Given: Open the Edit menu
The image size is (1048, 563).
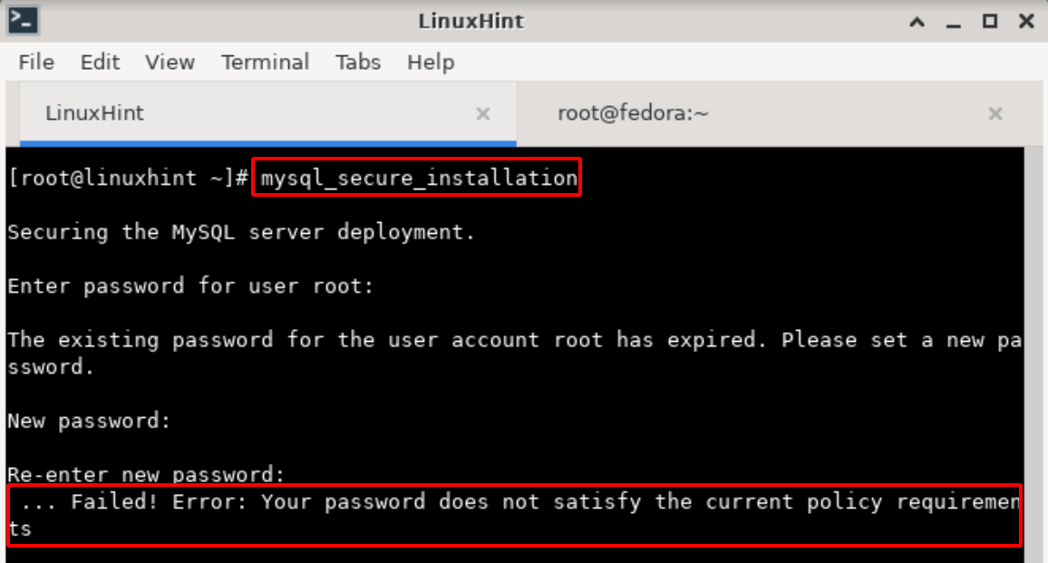Looking at the screenshot, I should click(100, 63).
